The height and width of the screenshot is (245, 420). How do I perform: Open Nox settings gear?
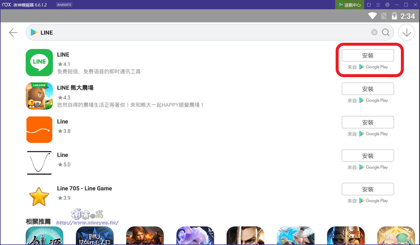tap(387, 4)
